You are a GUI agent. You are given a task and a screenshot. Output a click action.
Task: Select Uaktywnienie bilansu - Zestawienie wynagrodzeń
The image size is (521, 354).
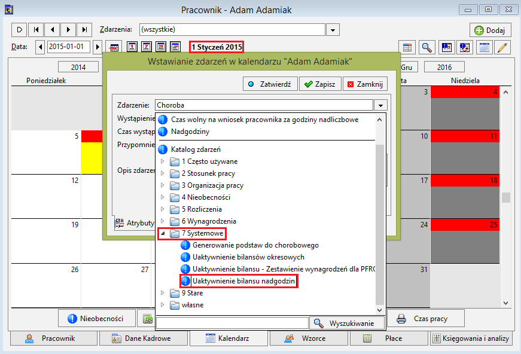[x=278, y=269]
